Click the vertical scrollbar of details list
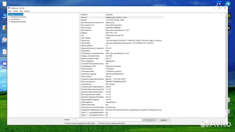 point(226,65)
